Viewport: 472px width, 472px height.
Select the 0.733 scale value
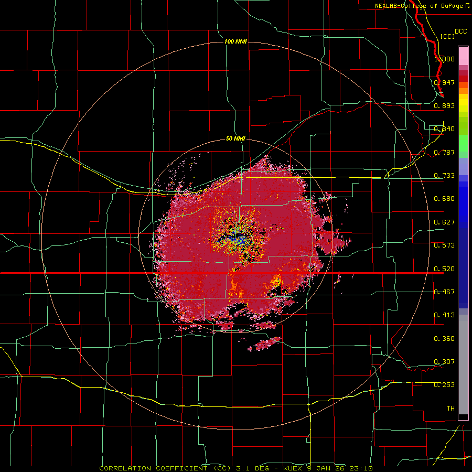[x=444, y=176]
